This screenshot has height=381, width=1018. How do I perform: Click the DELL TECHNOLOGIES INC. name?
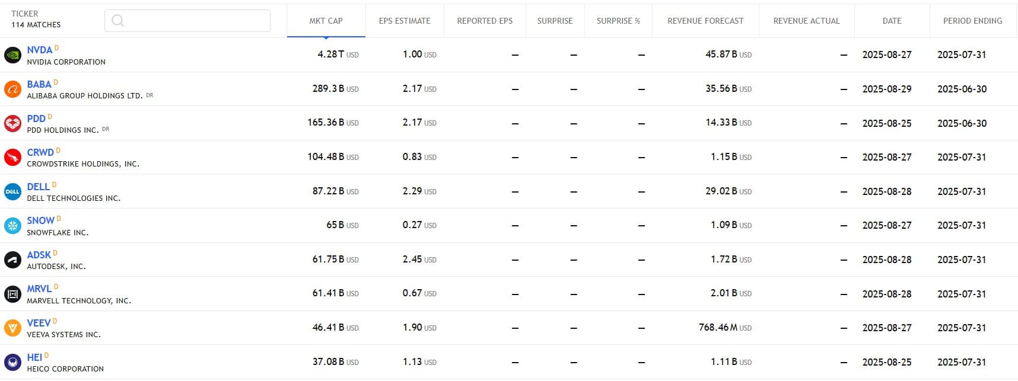pos(74,198)
